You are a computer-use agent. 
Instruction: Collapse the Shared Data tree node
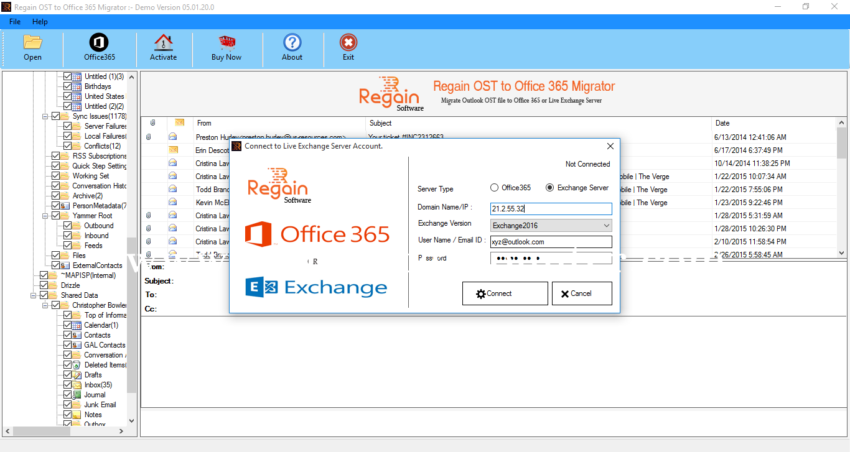[x=34, y=295]
